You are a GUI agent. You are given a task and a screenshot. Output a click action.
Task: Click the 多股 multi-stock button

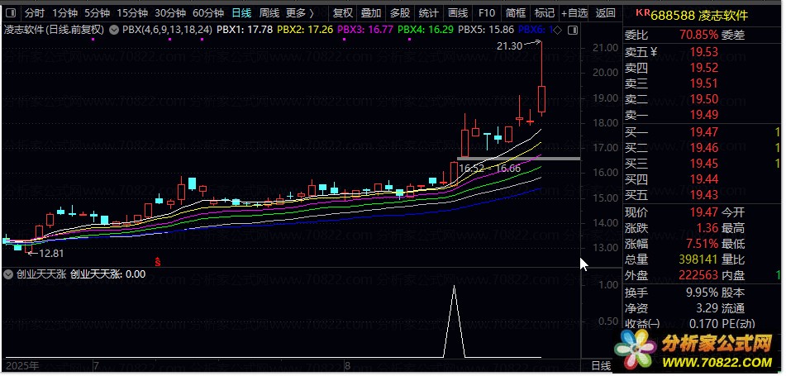tap(400, 12)
